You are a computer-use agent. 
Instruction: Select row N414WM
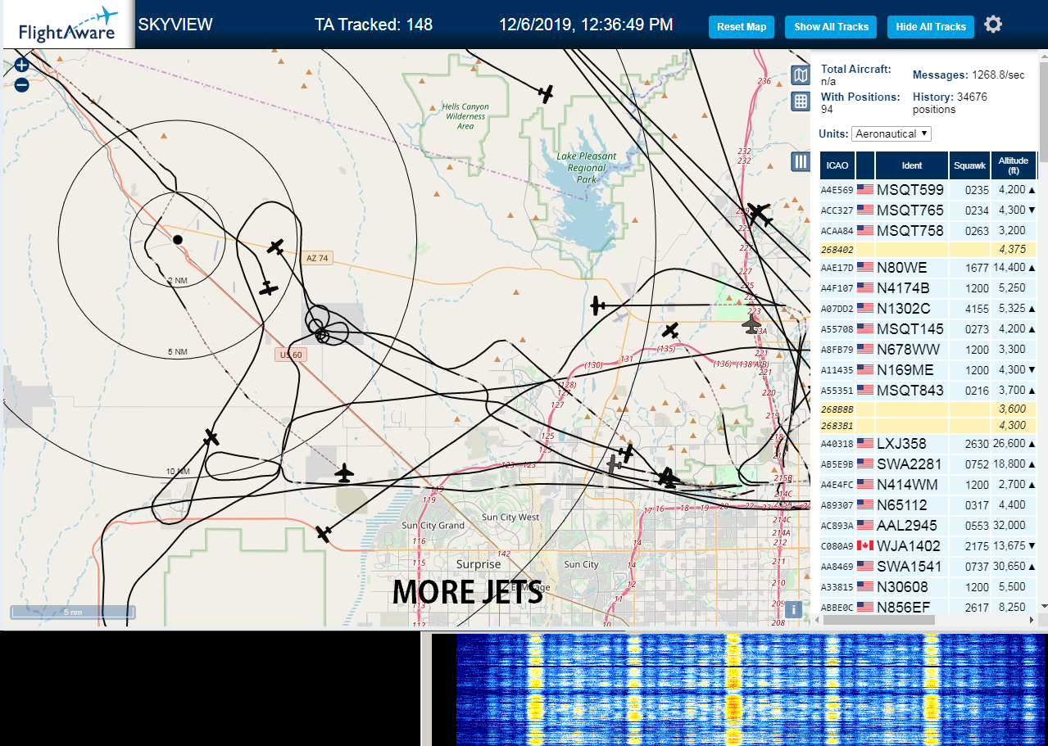[929, 485]
